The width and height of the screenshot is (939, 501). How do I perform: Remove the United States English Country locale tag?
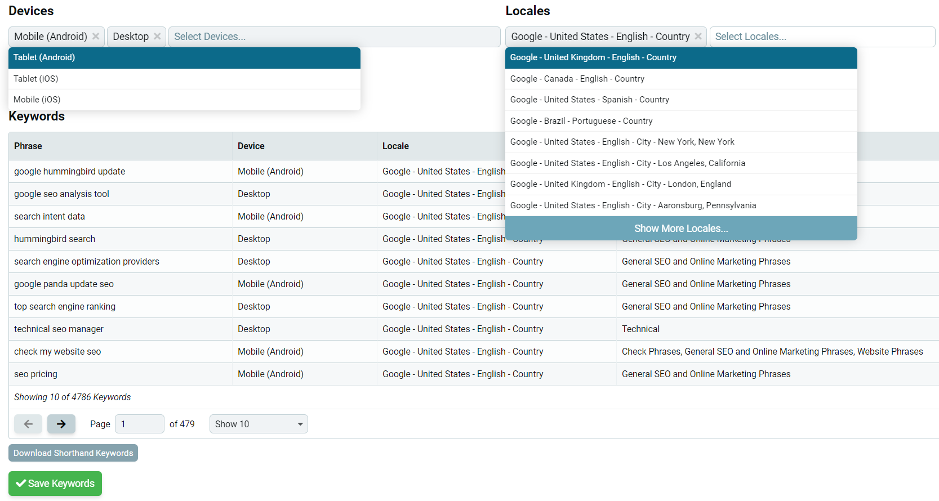click(698, 37)
